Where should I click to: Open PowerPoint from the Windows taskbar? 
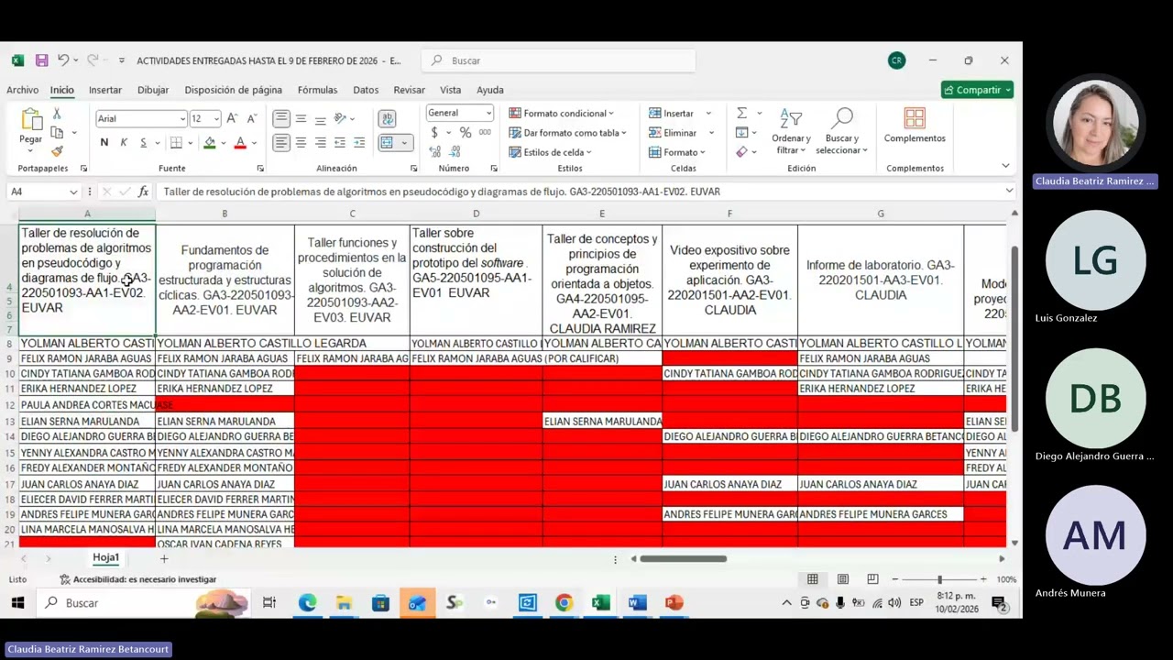point(674,602)
